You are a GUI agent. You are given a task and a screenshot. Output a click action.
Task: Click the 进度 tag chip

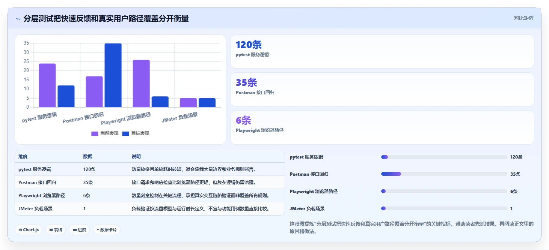[79, 230]
